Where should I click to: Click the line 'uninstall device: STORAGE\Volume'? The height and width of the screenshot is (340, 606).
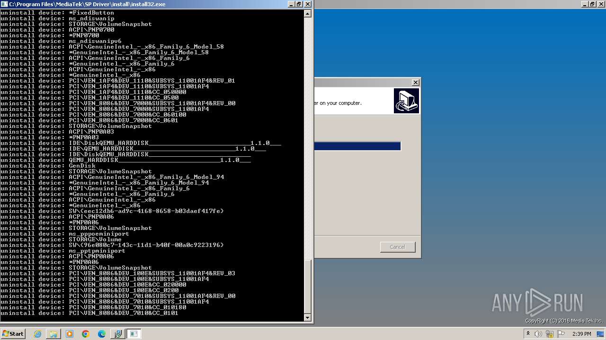coord(61,239)
